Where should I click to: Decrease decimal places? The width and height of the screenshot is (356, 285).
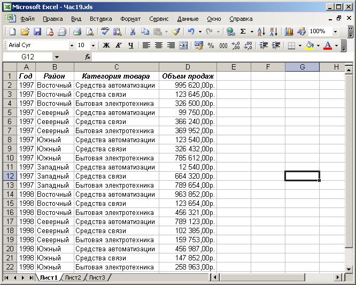tap(248, 45)
